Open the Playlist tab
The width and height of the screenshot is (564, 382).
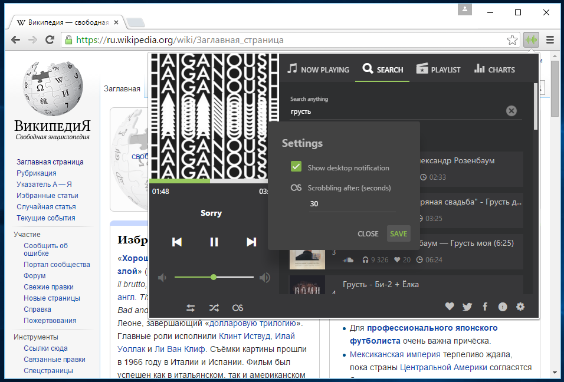[x=438, y=70]
